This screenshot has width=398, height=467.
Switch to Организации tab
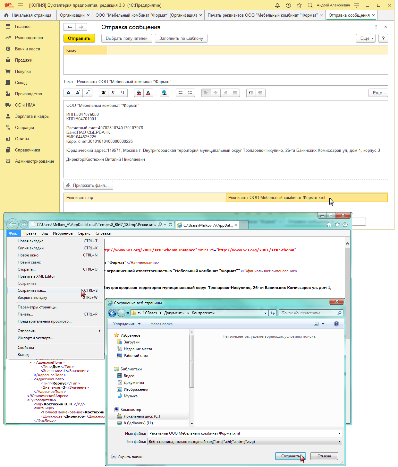pyautogui.click(x=75, y=15)
